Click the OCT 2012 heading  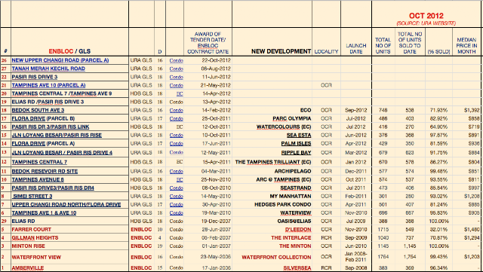click(426, 16)
